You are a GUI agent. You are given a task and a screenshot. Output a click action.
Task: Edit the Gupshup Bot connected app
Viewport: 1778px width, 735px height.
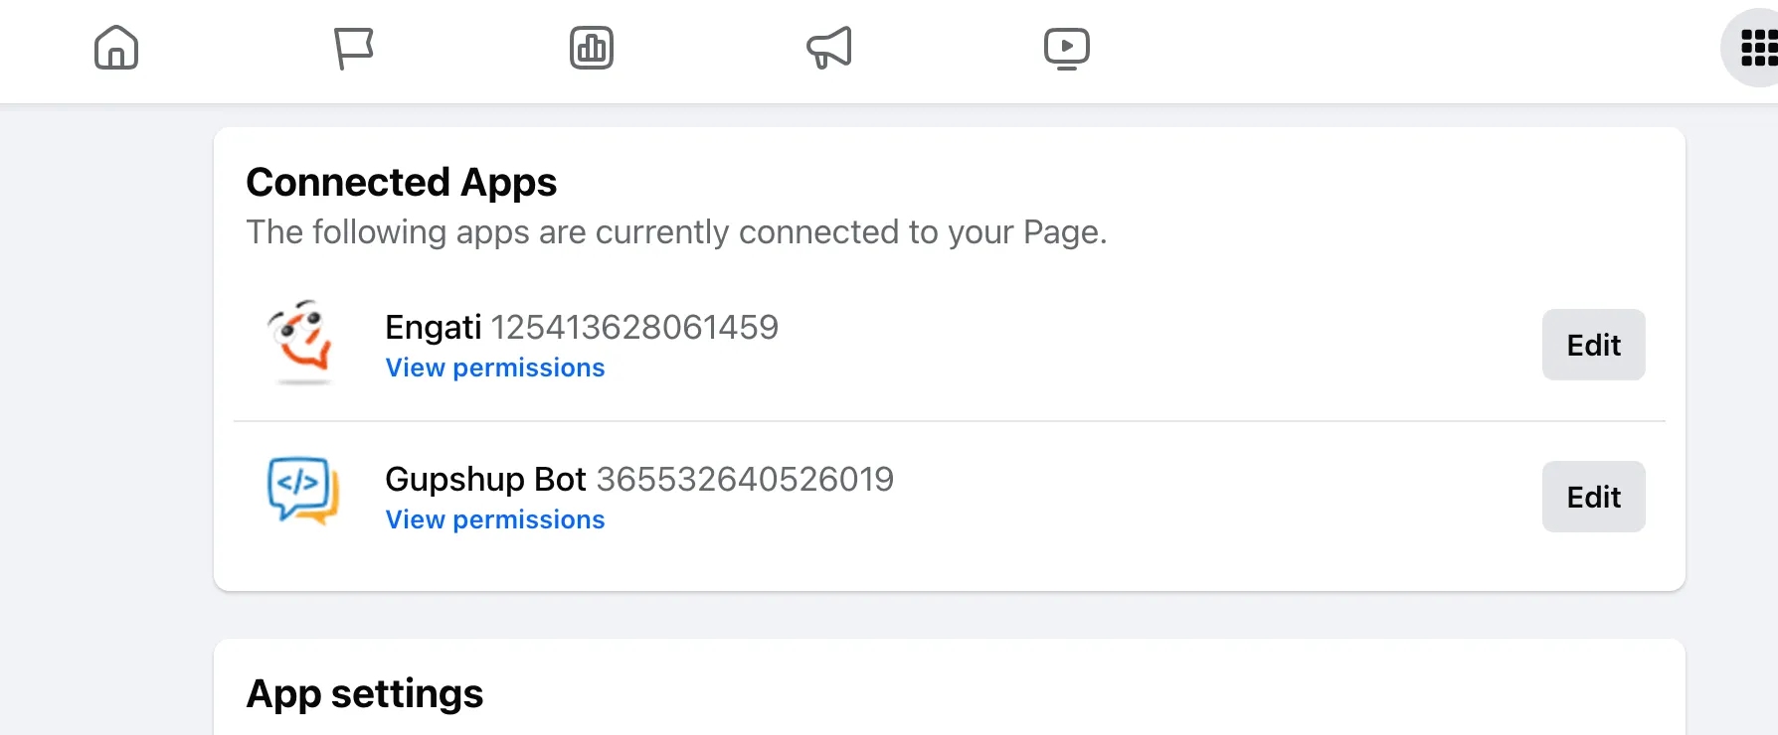pos(1593,497)
